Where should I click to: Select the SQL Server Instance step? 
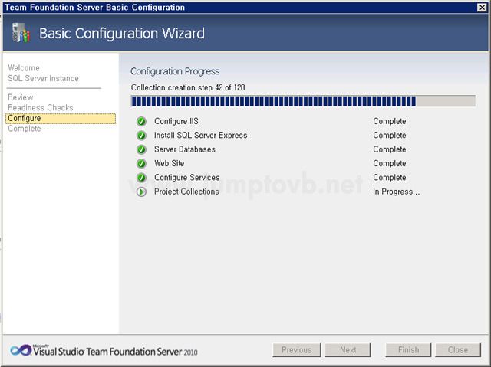tap(43, 78)
